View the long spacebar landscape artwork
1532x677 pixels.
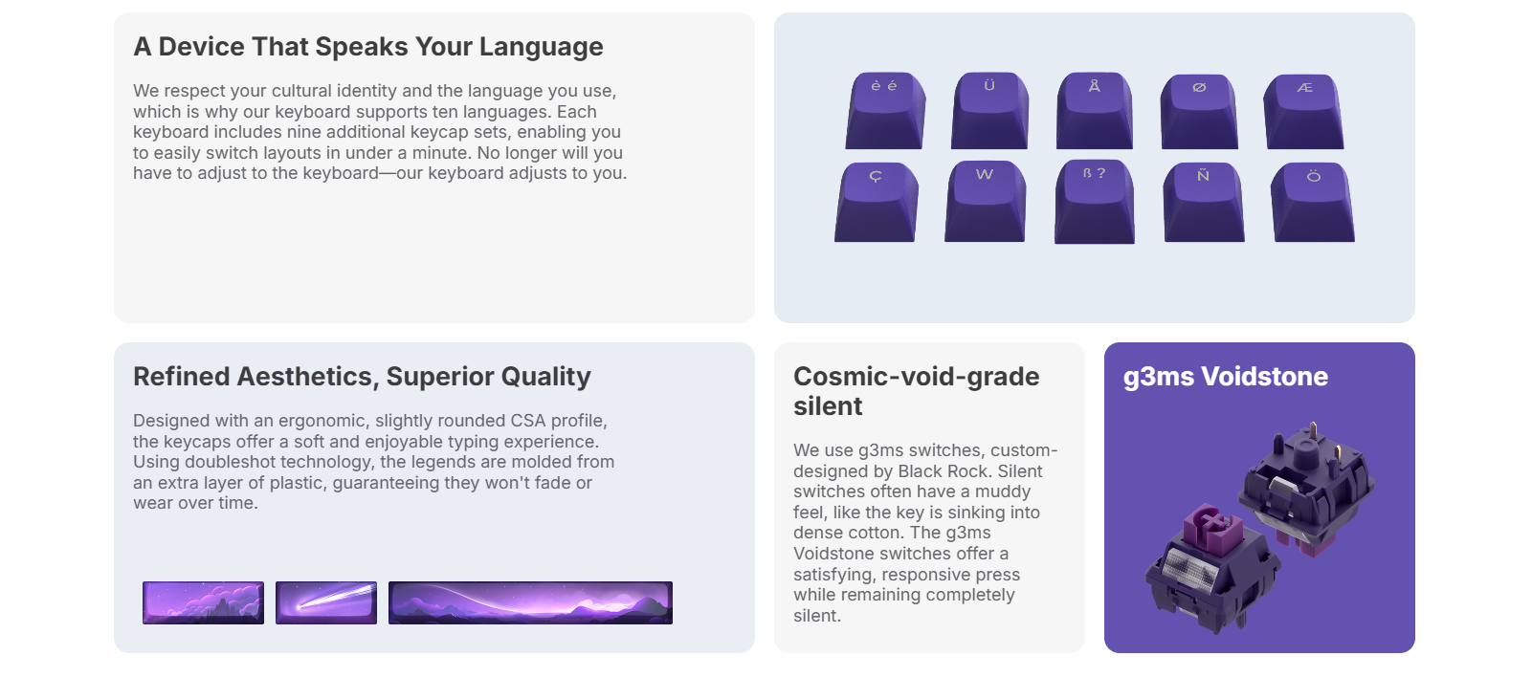[x=530, y=602]
